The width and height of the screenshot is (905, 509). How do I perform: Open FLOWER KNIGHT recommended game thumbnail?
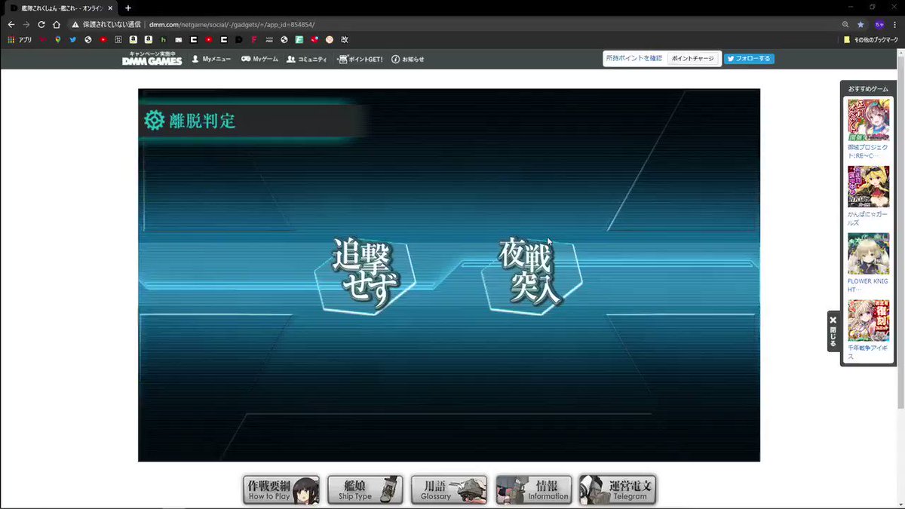coord(869,254)
